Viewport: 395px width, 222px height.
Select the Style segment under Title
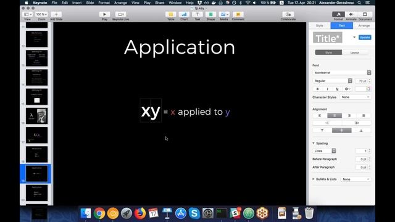click(328, 52)
